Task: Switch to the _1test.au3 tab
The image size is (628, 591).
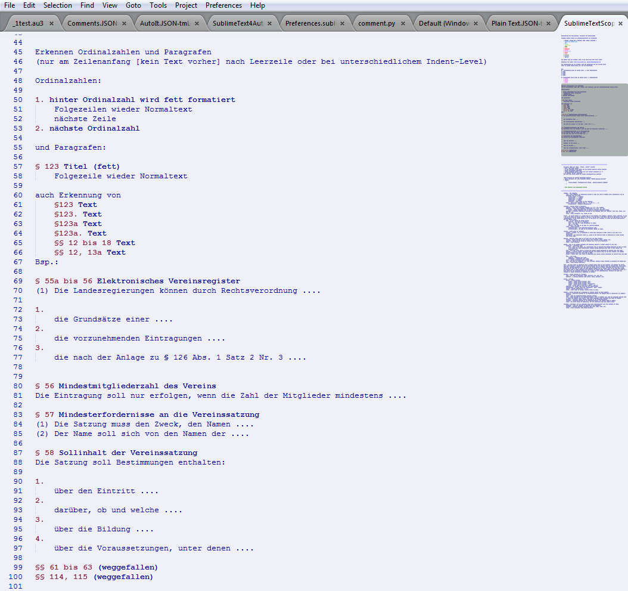Action: click(x=29, y=24)
